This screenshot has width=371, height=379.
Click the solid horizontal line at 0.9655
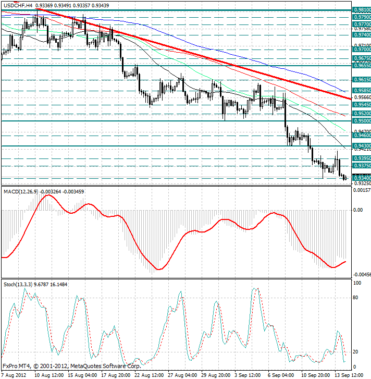pyautogui.click(x=176, y=66)
